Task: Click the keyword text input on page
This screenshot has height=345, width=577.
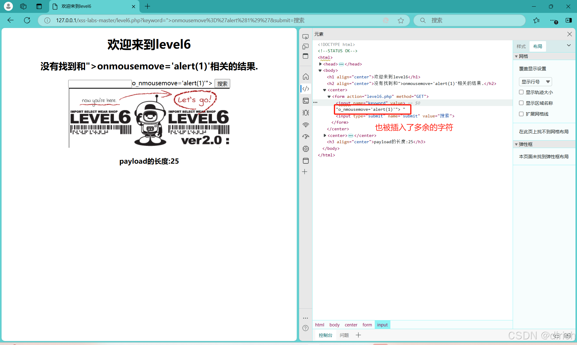Action: 100,83
